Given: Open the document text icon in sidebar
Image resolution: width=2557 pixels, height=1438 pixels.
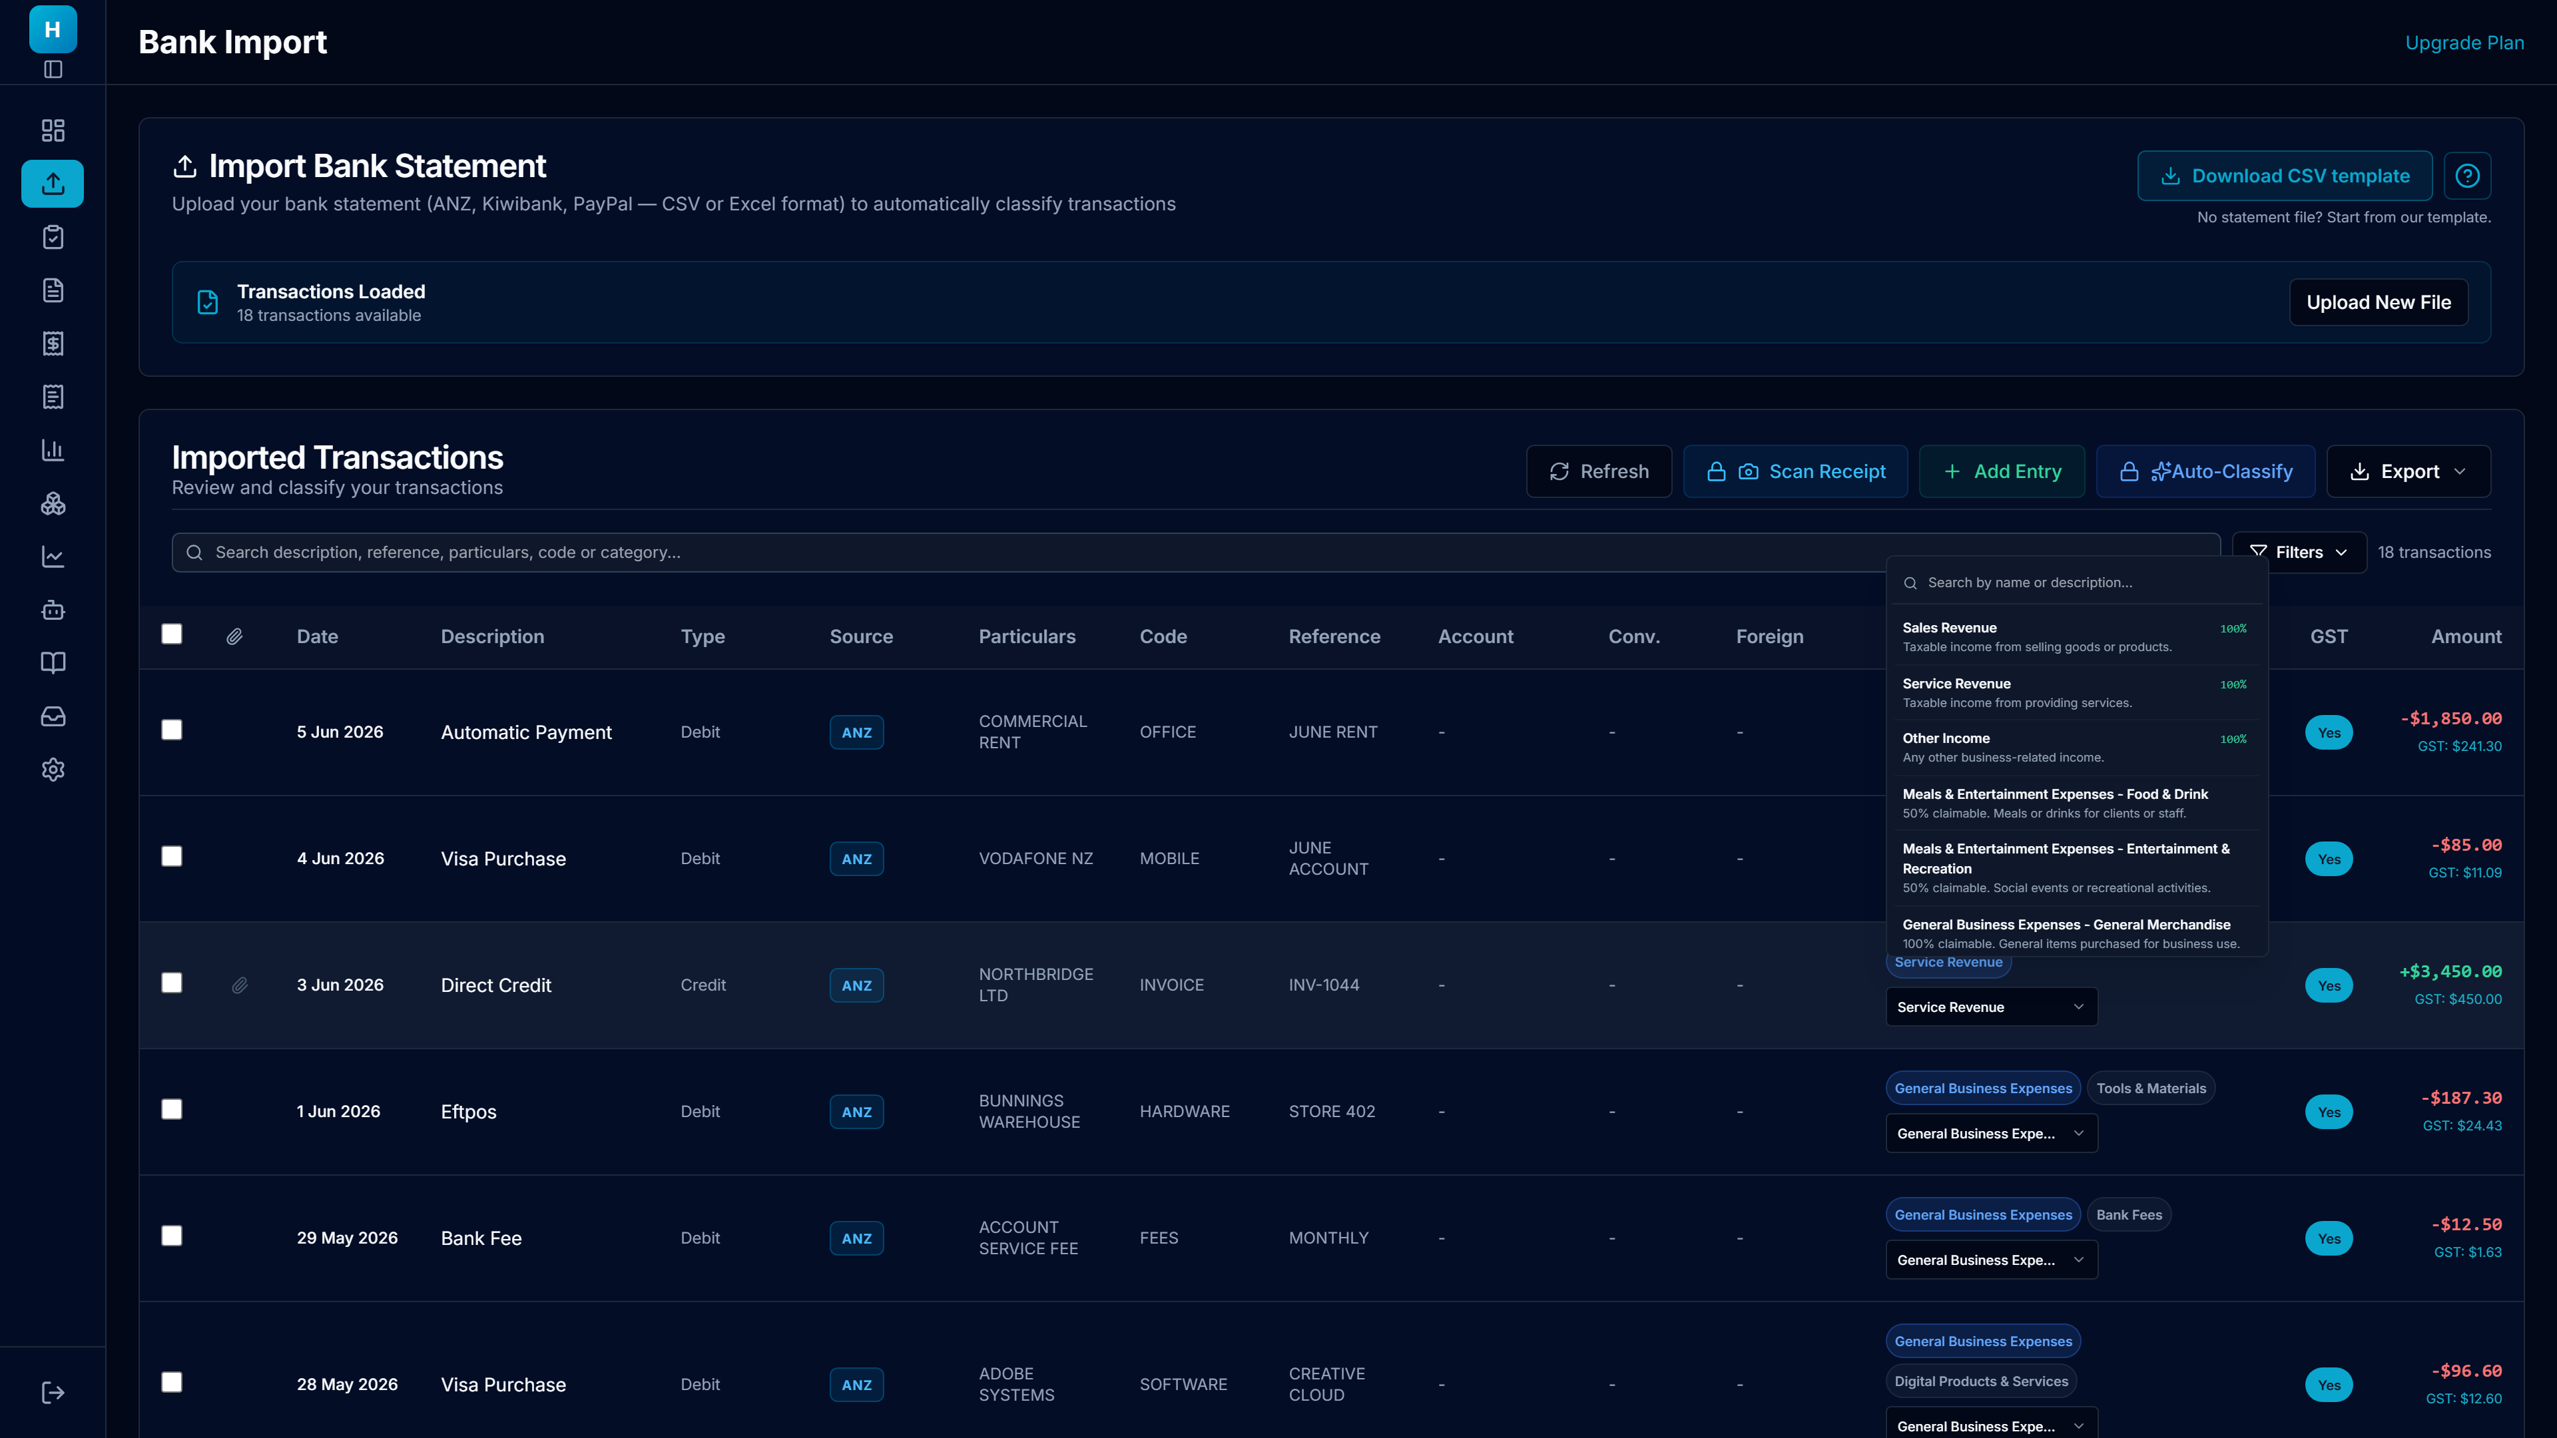Looking at the screenshot, I should click(x=53, y=290).
